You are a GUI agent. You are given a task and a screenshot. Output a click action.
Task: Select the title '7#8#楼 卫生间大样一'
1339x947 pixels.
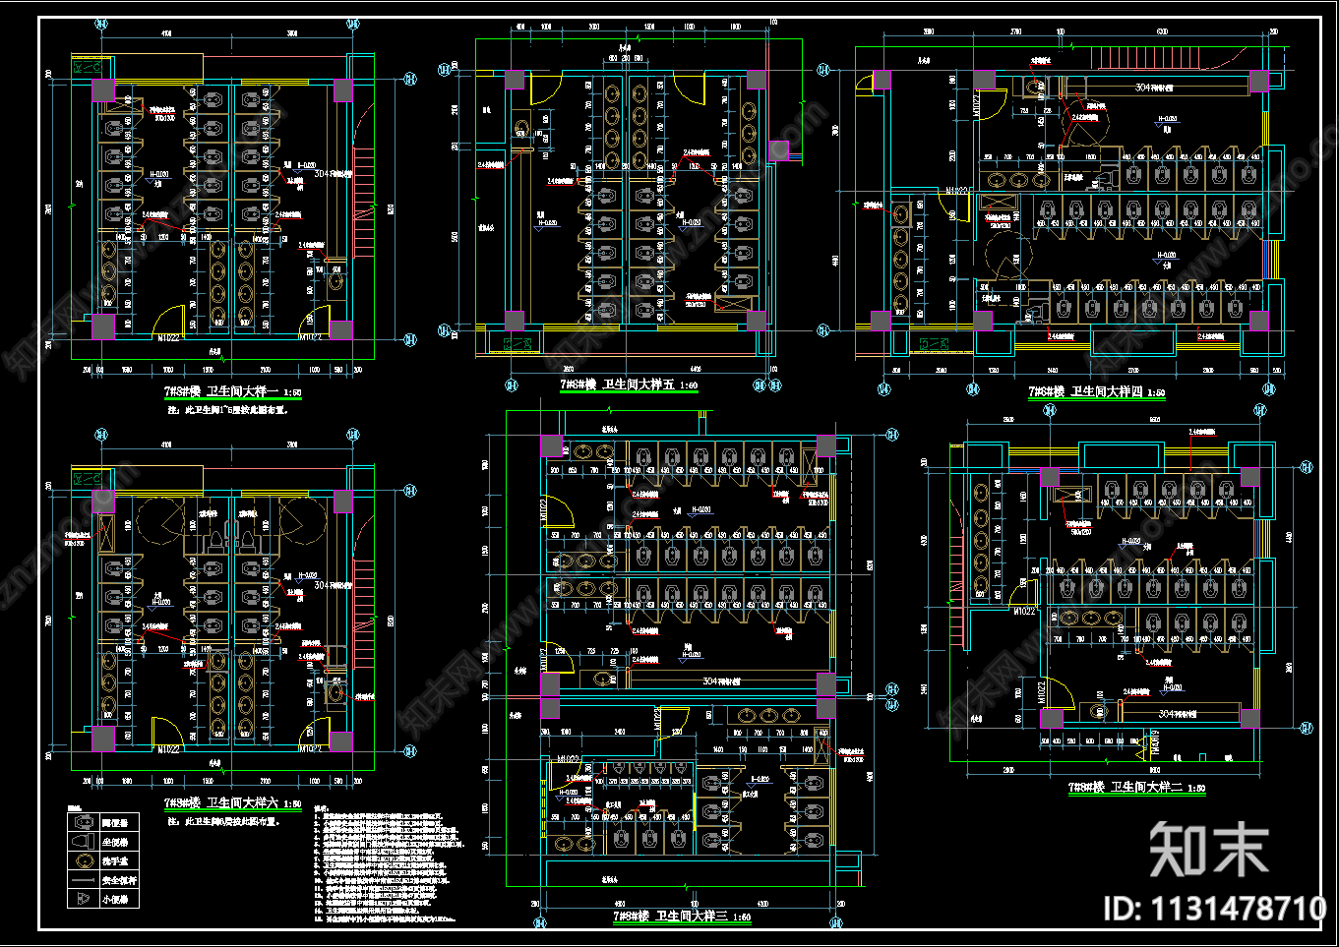(x=220, y=390)
